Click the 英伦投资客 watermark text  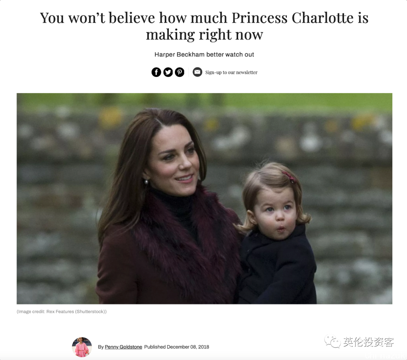[369, 342]
